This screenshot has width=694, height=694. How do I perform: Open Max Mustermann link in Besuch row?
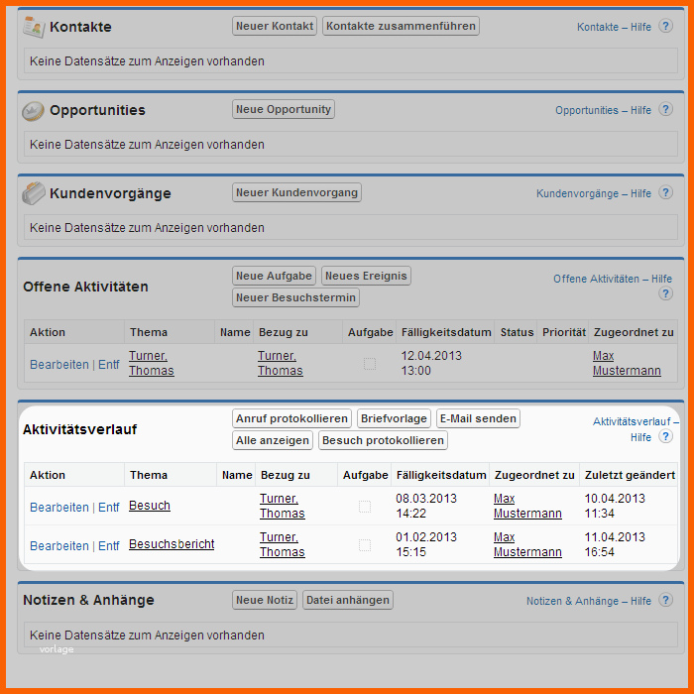pos(527,506)
